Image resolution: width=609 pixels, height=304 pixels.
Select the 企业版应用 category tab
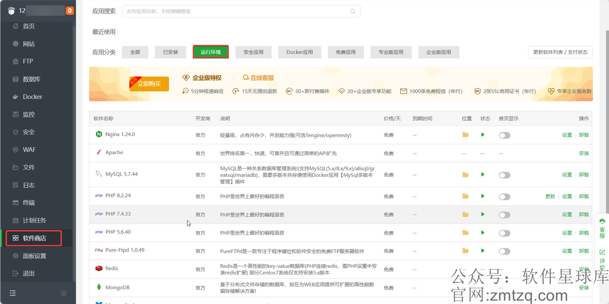click(x=439, y=52)
